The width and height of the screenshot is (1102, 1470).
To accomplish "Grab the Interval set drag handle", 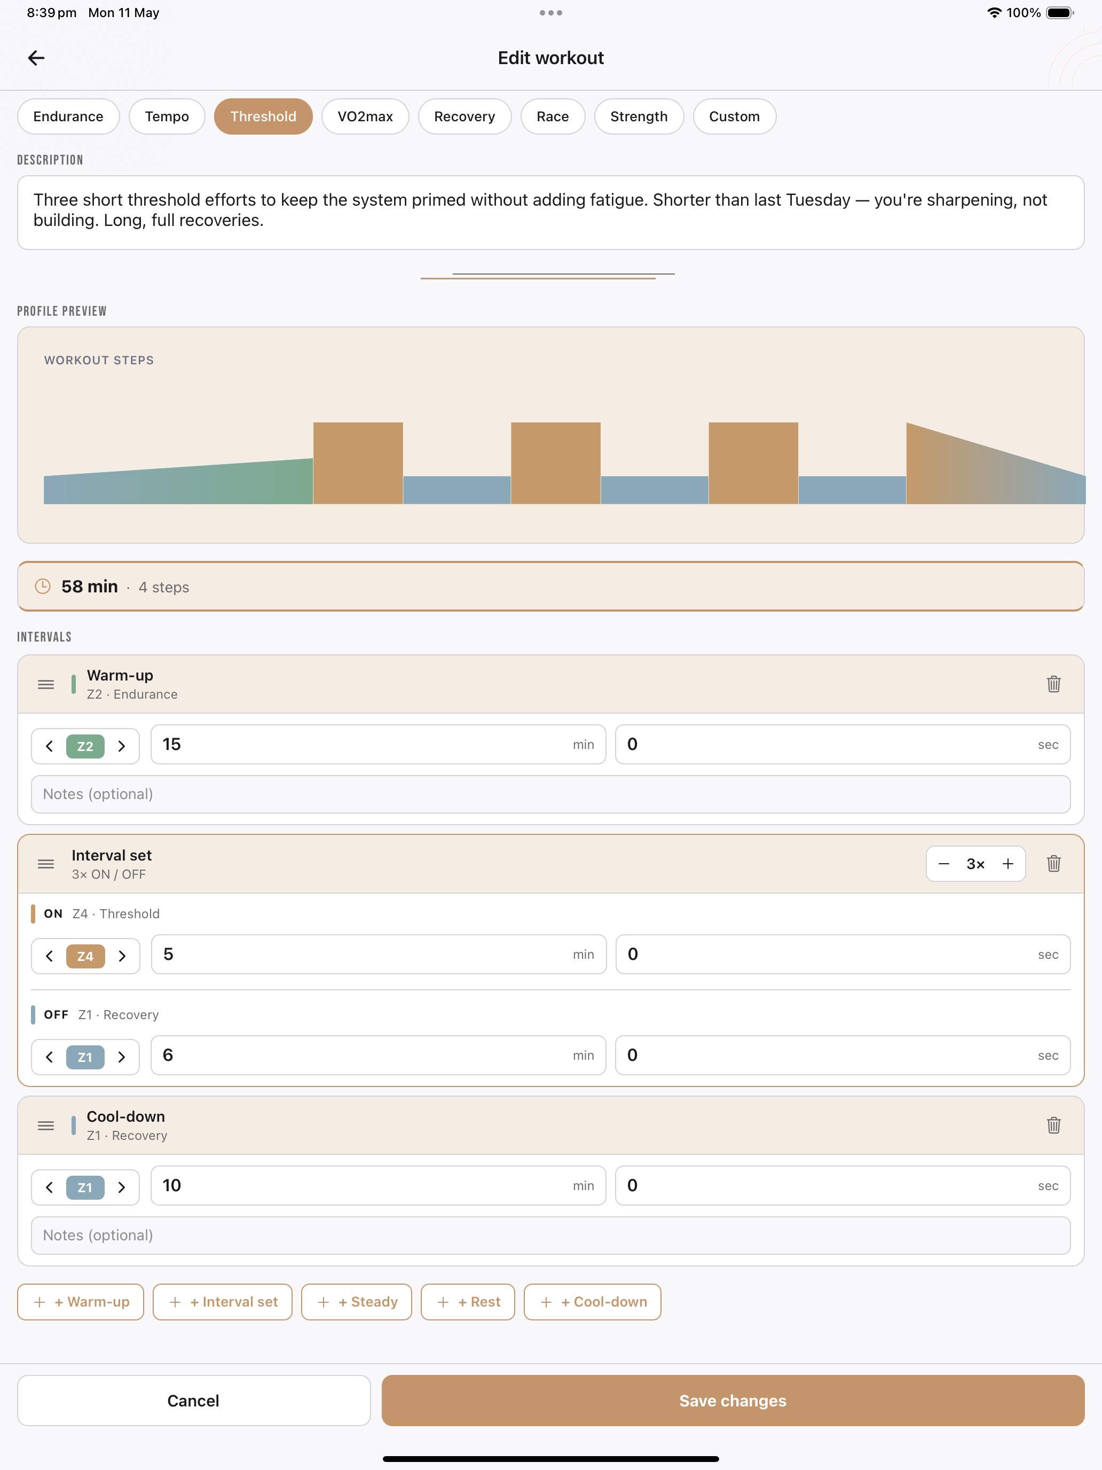I will point(46,864).
